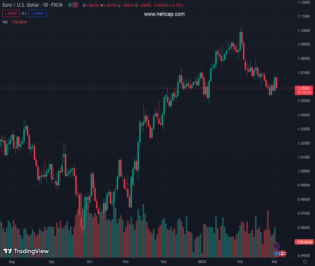
Task: Click the 2023 label on time axis
Action: pyautogui.click(x=202, y=262)
